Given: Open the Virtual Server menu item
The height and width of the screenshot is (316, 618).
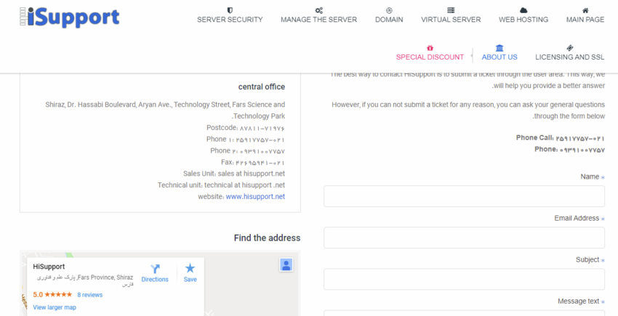Looking at the screenshot, I should pos(451,20).
